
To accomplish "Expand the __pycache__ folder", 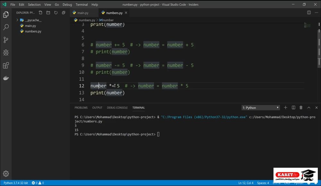I will tap(17, 20).
